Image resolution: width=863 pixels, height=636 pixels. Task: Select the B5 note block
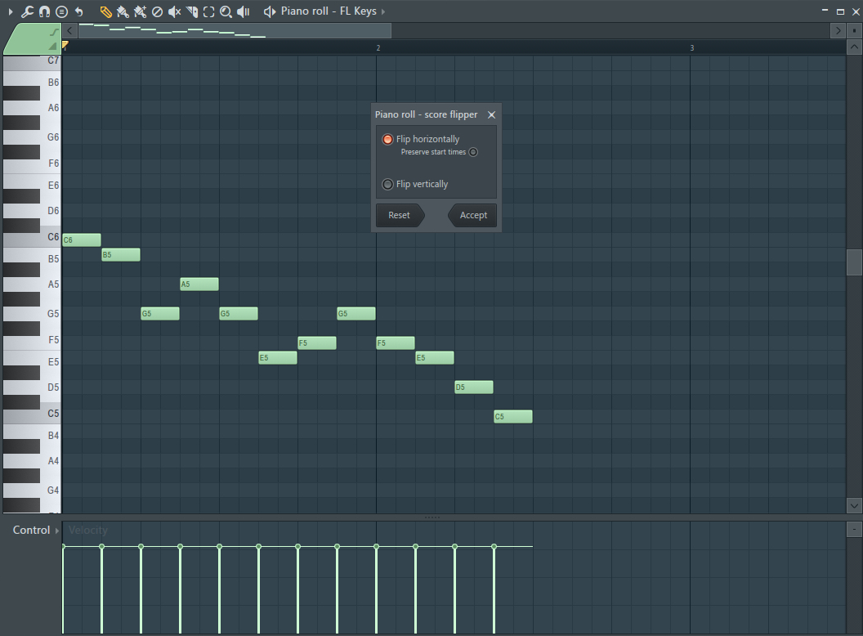[121, 254]
